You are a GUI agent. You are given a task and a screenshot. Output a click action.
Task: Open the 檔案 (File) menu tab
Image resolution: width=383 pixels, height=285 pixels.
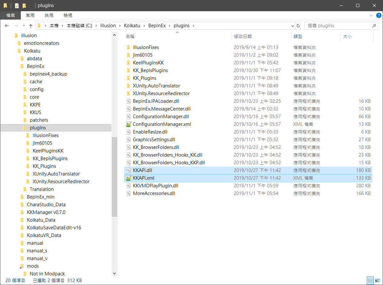click(11, 15)
